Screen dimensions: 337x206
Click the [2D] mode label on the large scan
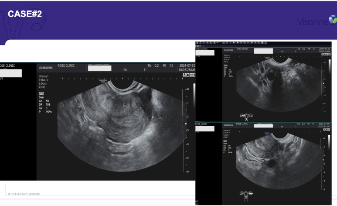[41, 94]
